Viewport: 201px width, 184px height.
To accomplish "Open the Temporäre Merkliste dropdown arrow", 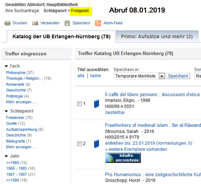I will coord(162,76).
